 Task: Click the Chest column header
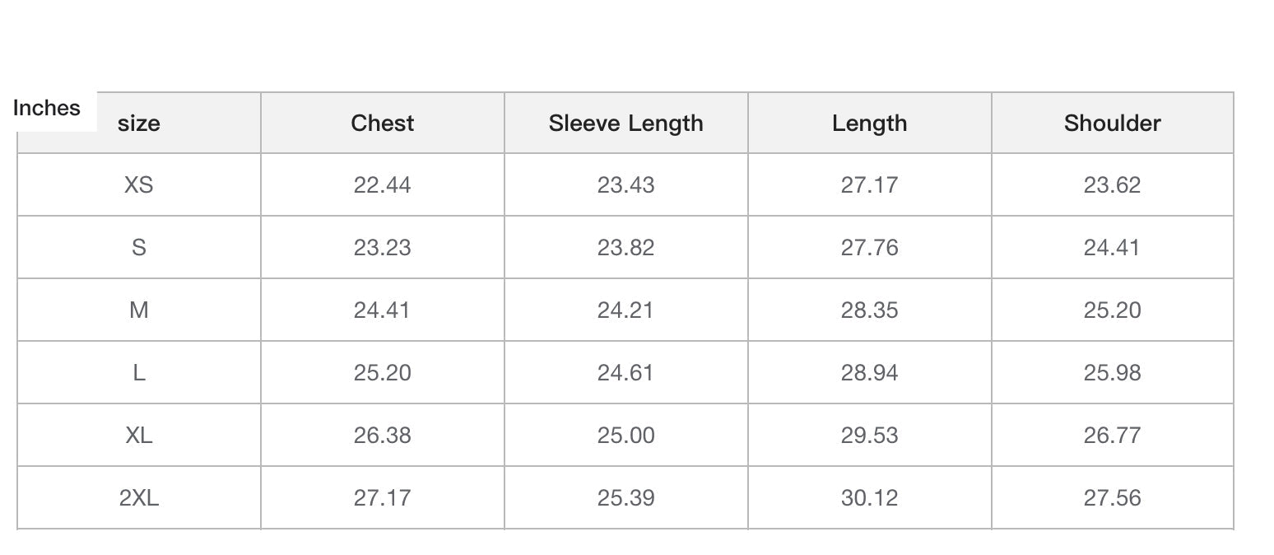pos(382,124)
